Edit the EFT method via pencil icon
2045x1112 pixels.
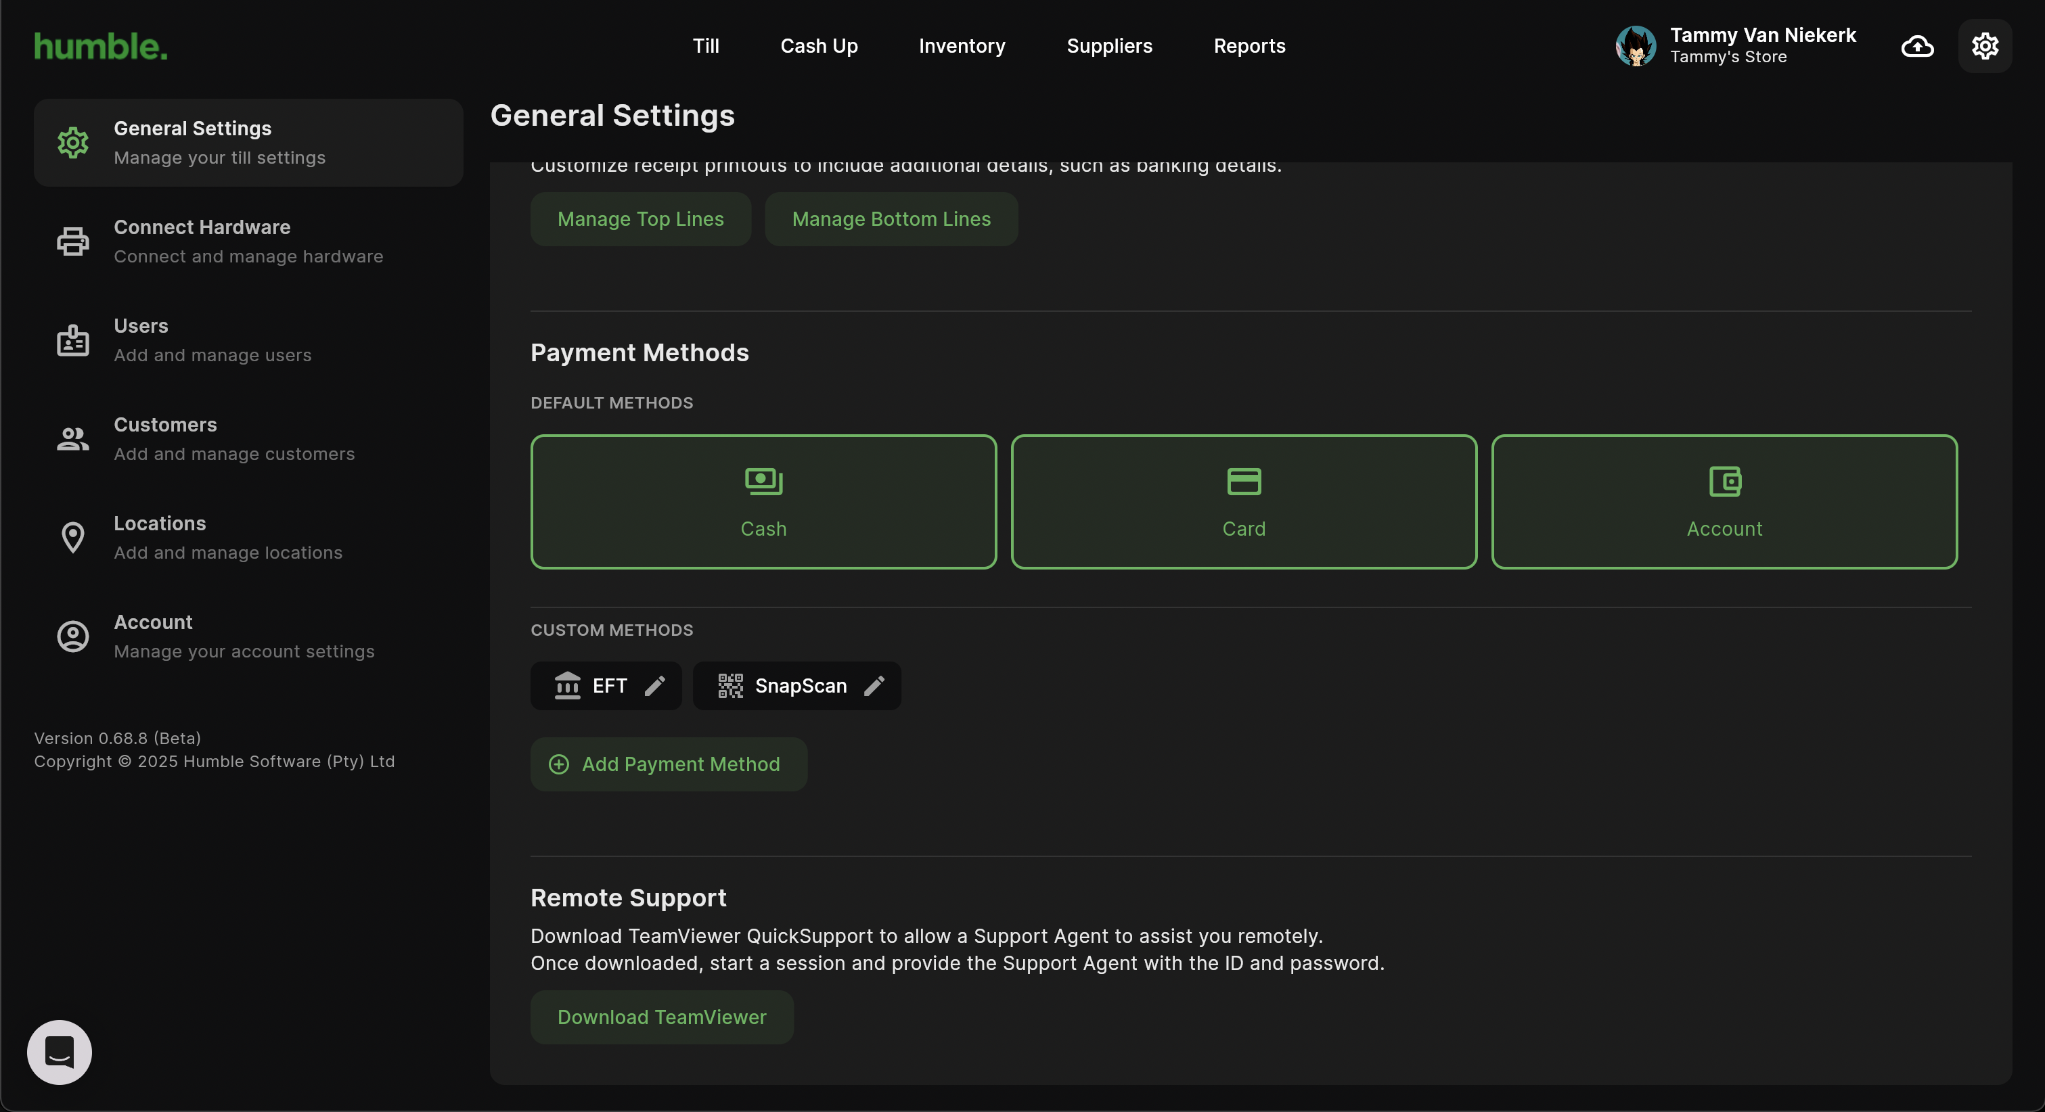(655, 685)
